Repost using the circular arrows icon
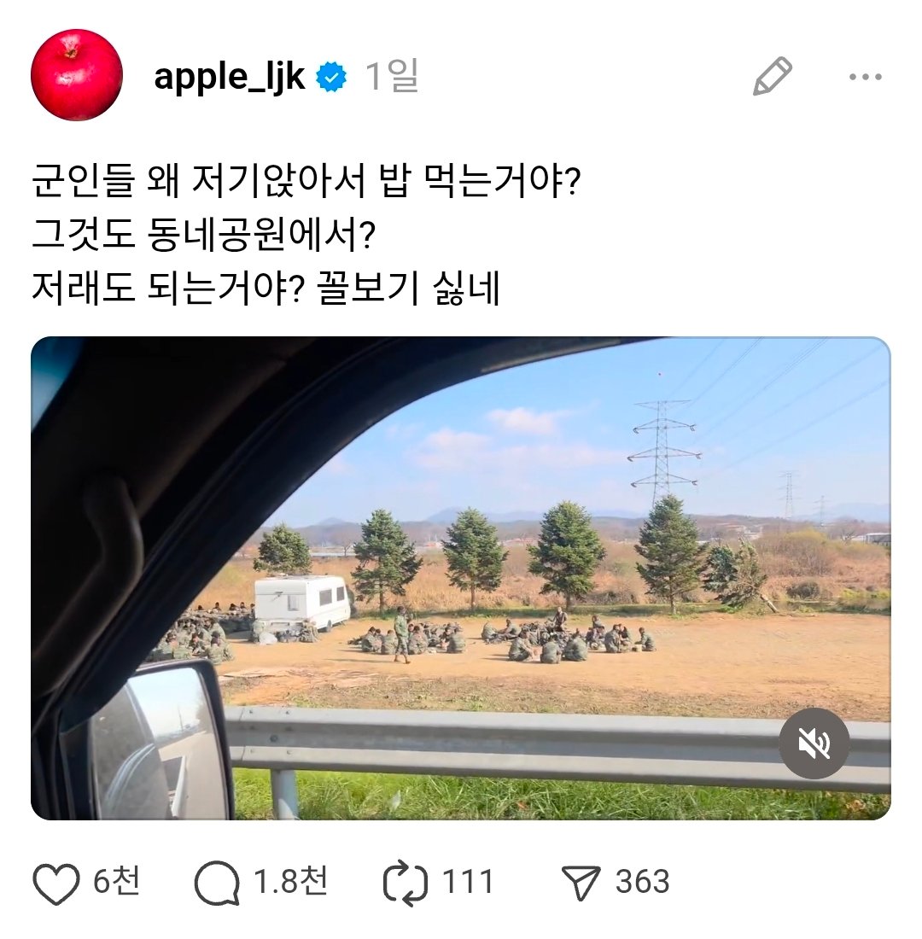The image size is (922, 939). (x=405, y=884)
